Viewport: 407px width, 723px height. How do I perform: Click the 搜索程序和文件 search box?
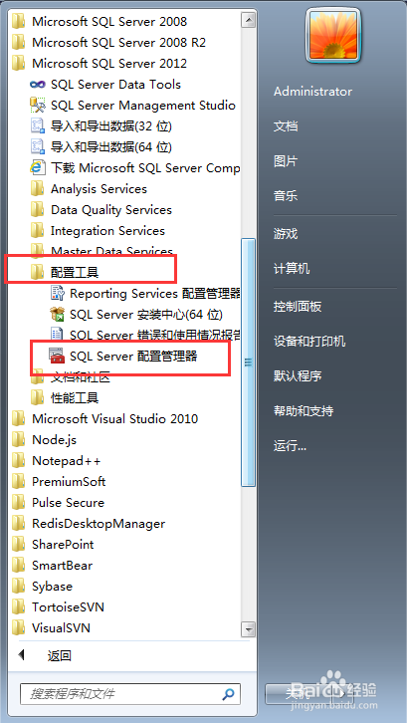(130, 693)
